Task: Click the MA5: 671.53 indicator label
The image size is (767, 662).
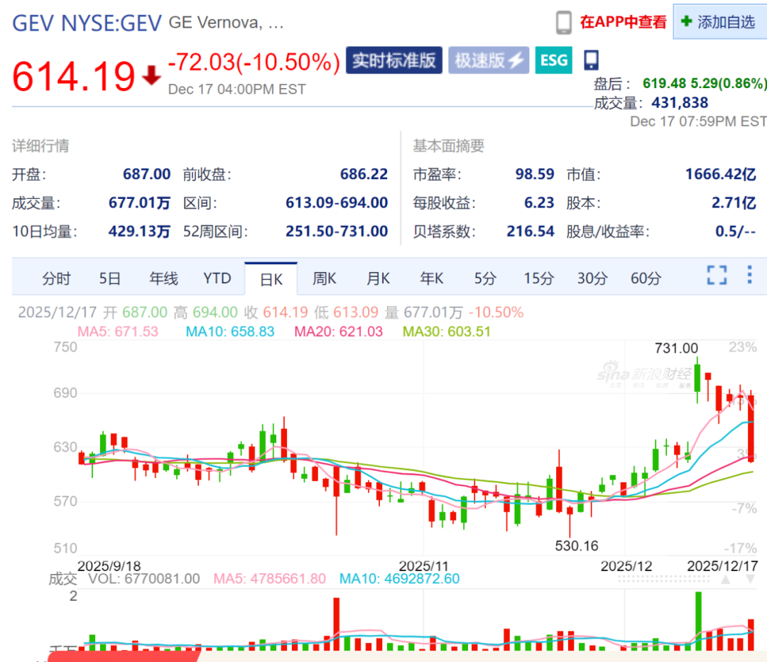Action: point(118,332)
